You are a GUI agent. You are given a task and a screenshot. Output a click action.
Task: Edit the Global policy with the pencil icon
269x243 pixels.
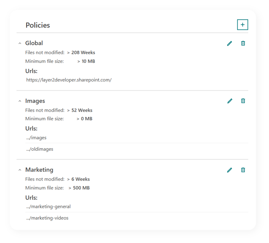pyautogui.click(x=229, y=43)
